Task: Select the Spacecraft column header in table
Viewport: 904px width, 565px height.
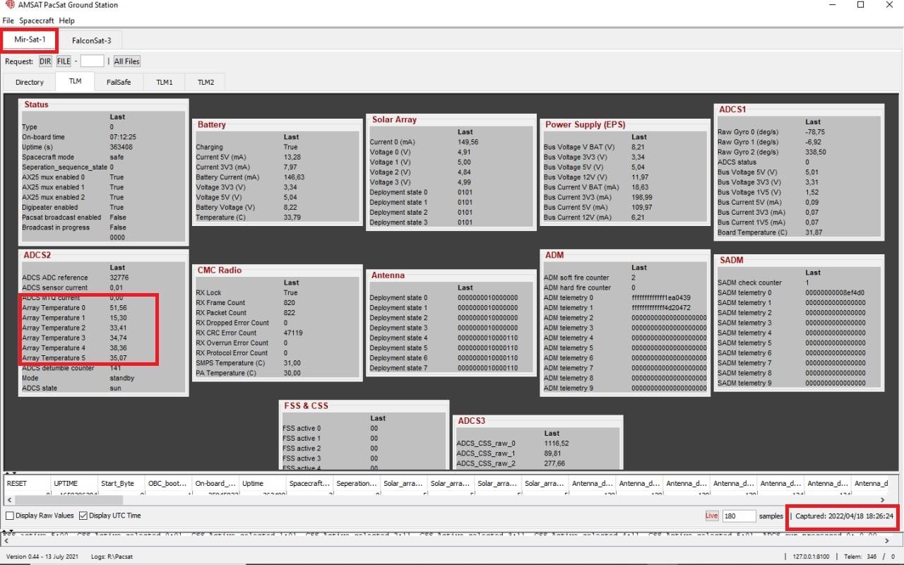Action: [309, 484]
